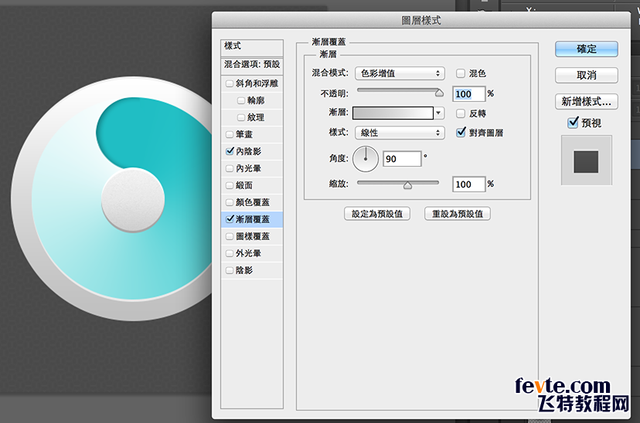Click the 不透明 opacity slider handle
The height and width of the screenshot is (423, 640).
439,93
